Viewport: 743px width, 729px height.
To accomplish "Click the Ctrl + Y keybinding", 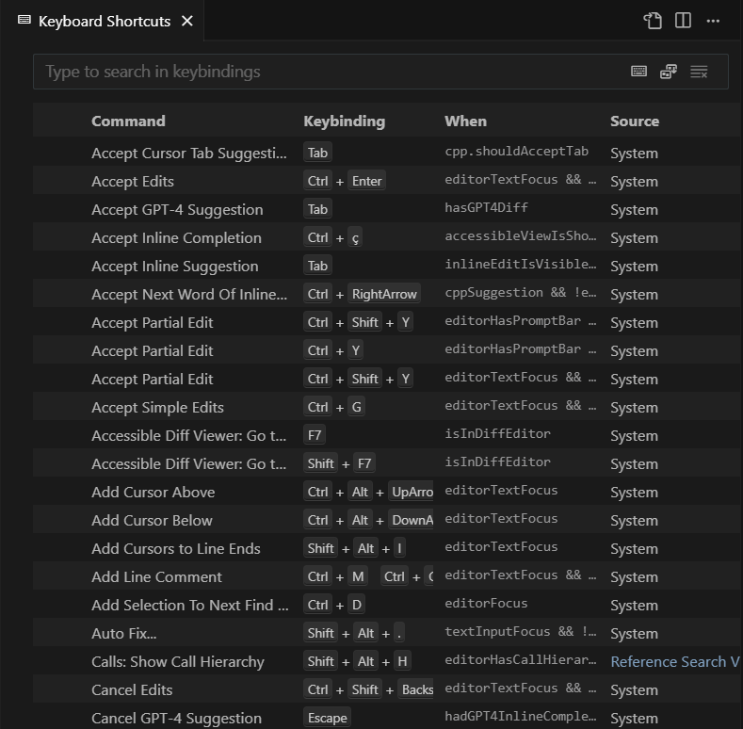I will (x=333, y=350).
